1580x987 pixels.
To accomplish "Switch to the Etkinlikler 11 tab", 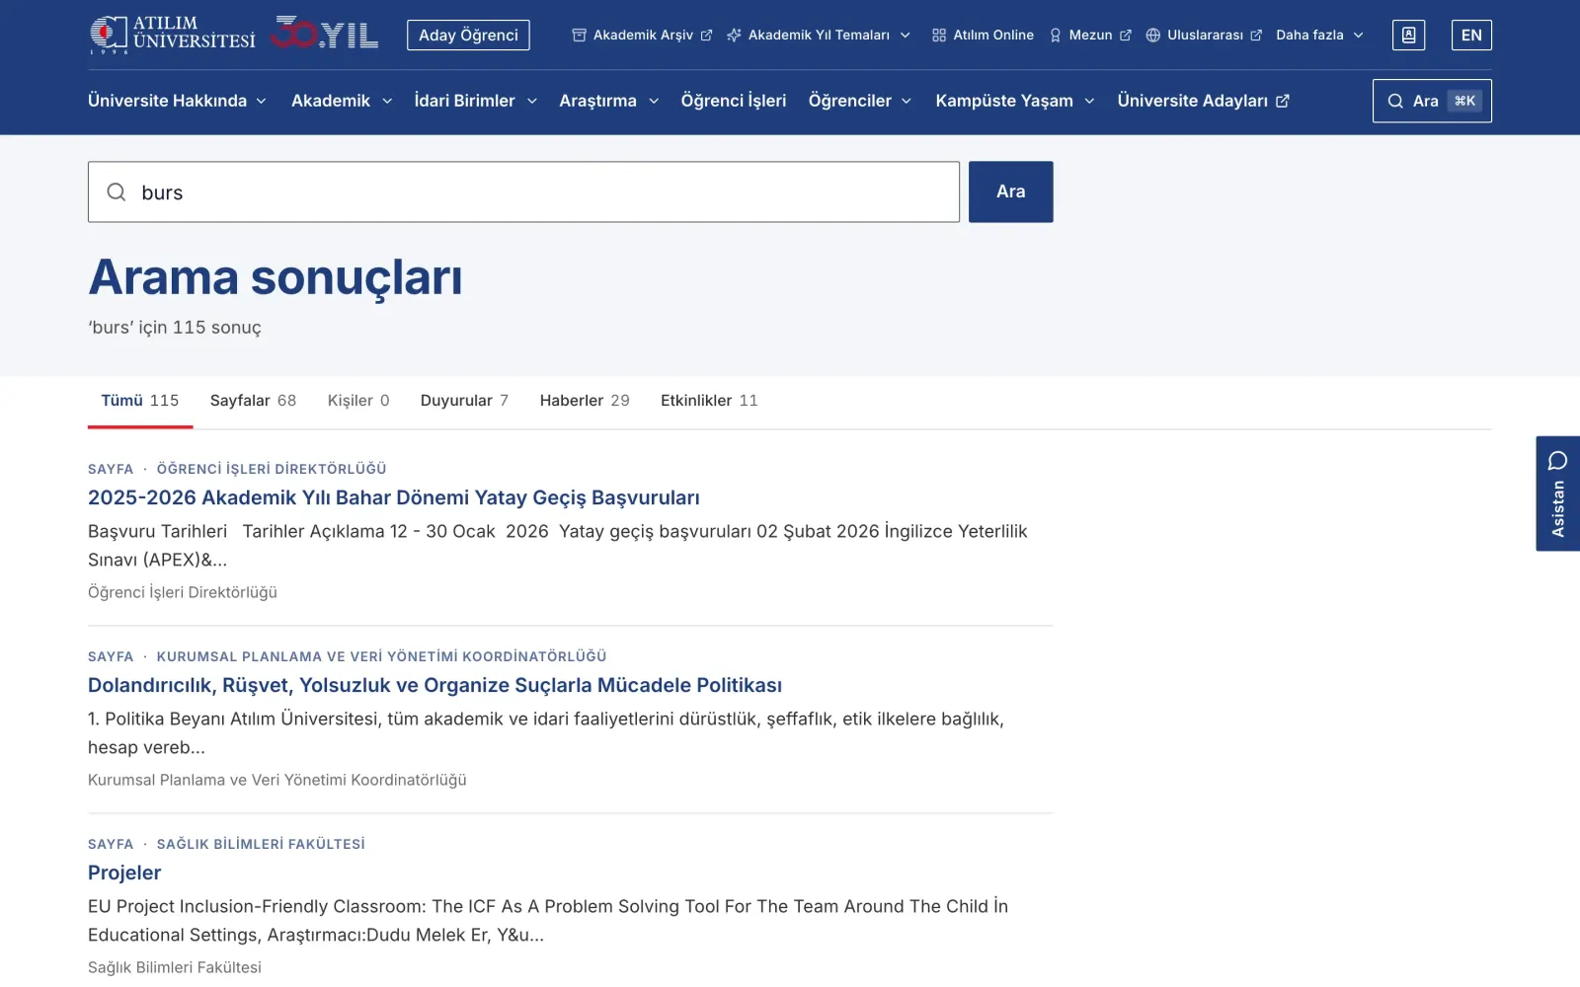I will point(709,401).
